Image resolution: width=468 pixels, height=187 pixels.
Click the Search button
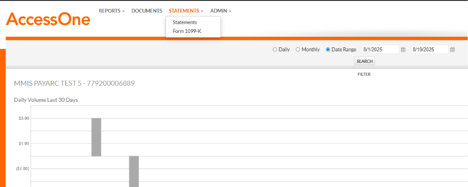click(x=364, y=61)
